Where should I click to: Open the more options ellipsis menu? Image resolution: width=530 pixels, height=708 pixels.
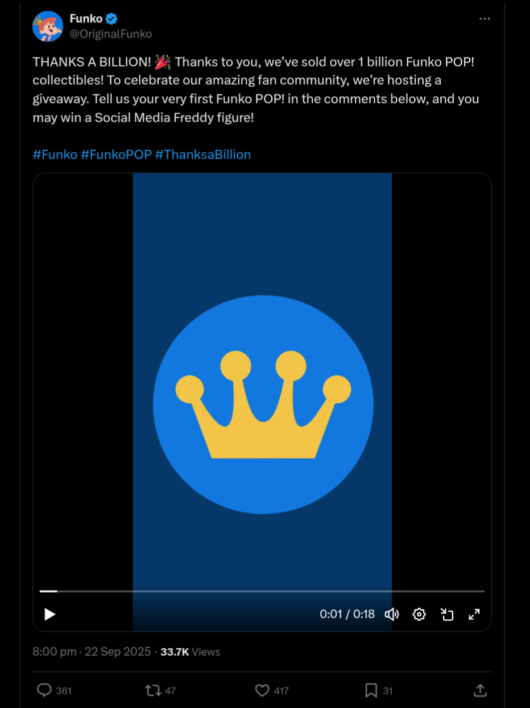coord(485,19)
